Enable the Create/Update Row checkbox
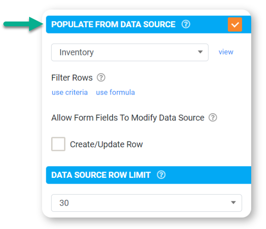Viewport: 266px width, 229px height. click(58, 144)
